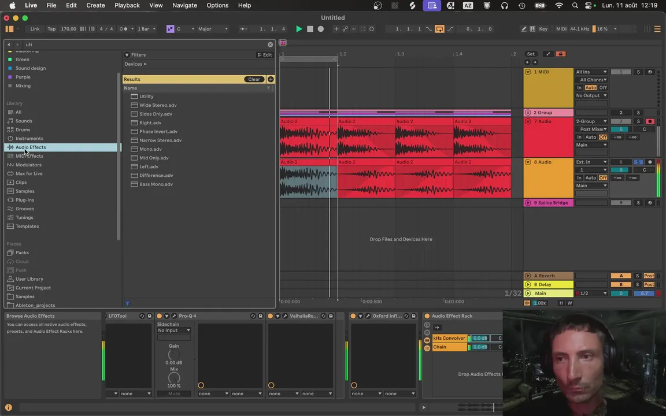Start playback with the Play button

coord(299,29)
